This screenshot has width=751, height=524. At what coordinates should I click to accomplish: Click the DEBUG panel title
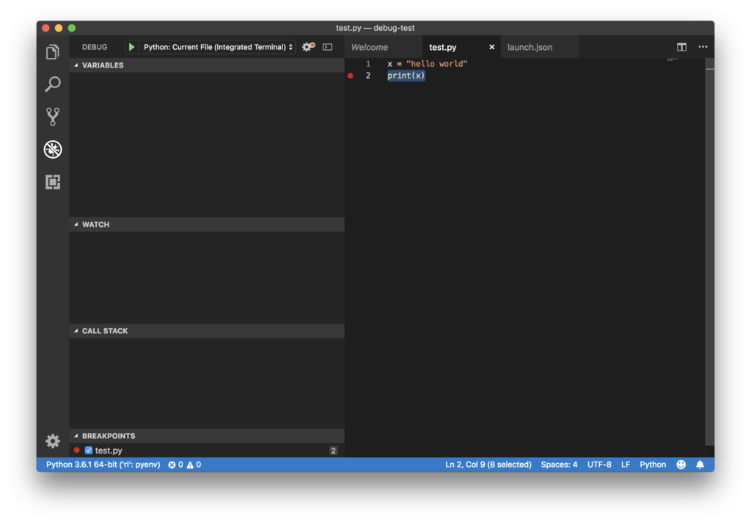coord(95,47)
